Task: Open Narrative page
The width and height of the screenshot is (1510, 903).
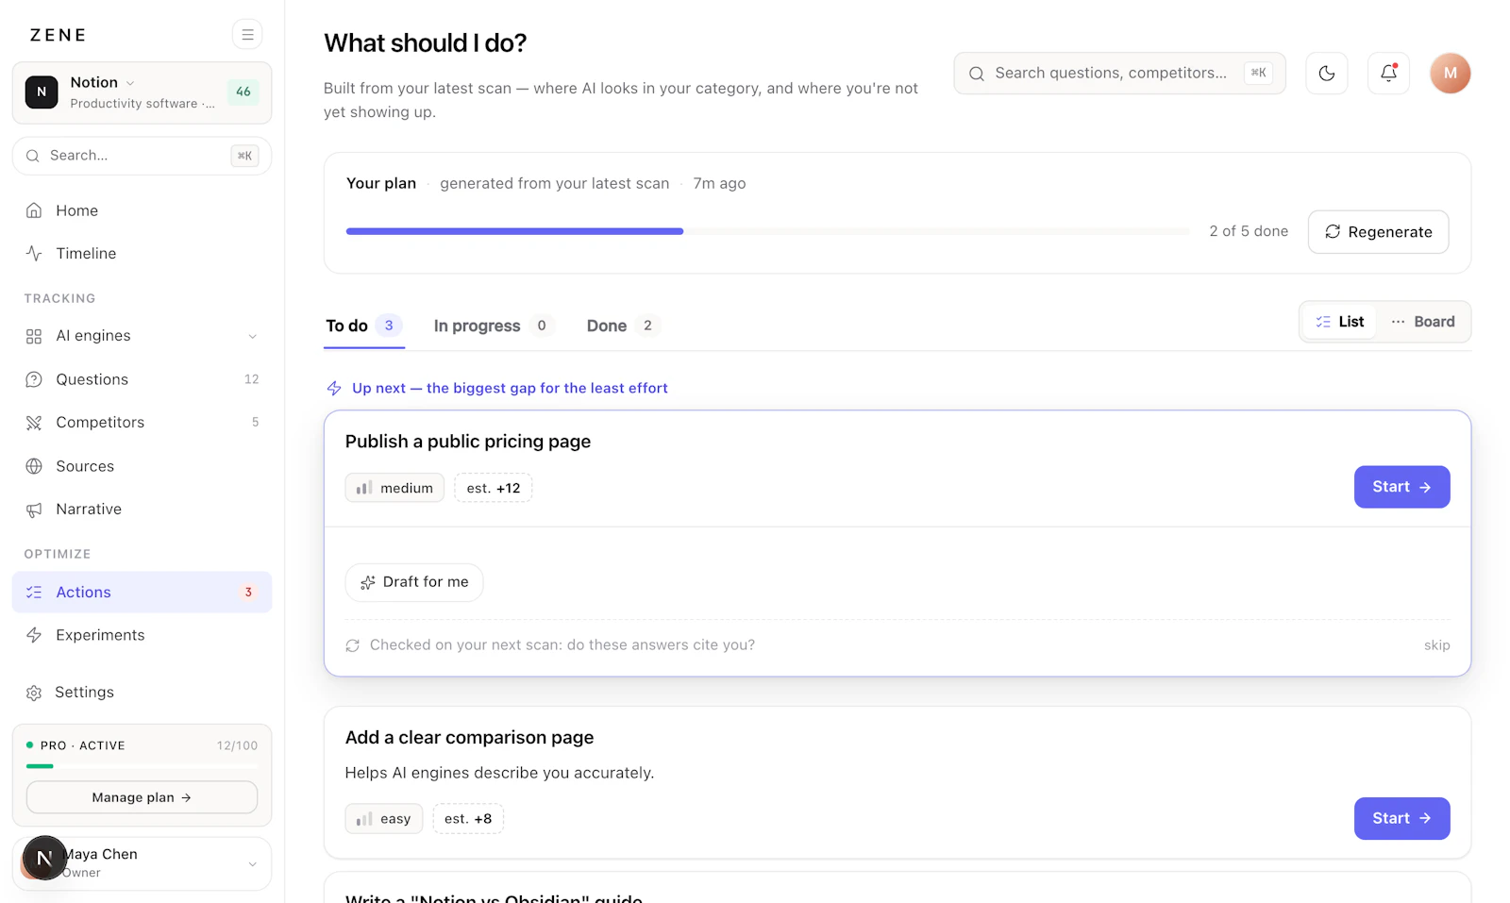Action: (x=142, y=510)
